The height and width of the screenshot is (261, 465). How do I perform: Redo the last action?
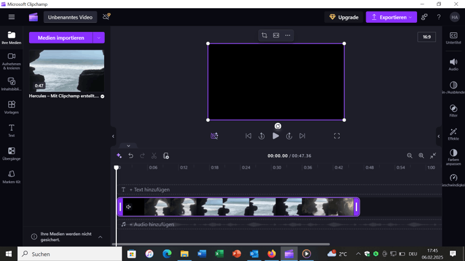click(x=142, y=156)
